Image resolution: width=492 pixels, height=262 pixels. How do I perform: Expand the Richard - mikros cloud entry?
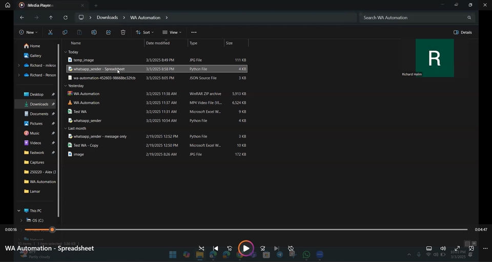pyautogui.click(x=19, y=65)
